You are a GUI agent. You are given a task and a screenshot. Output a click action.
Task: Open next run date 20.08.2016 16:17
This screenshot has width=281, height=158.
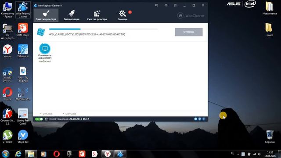pyautogui.click(x=79, y=119)
